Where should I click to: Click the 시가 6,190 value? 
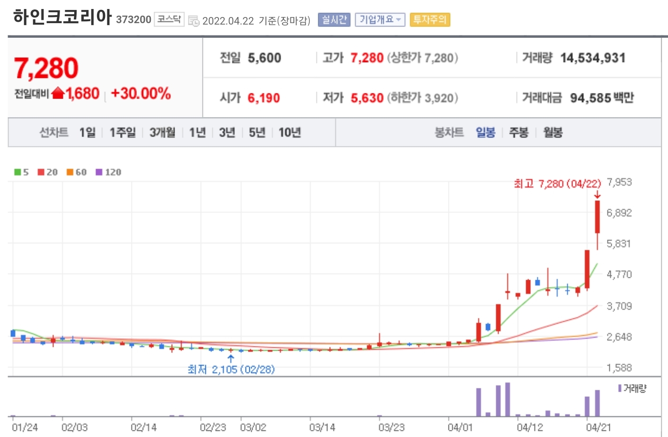point(264,98)
